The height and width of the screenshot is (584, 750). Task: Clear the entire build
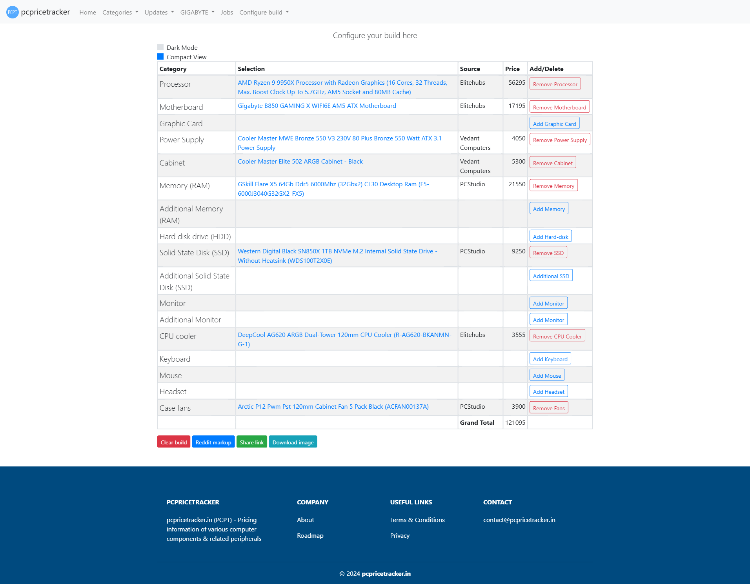tap(174, 442)
